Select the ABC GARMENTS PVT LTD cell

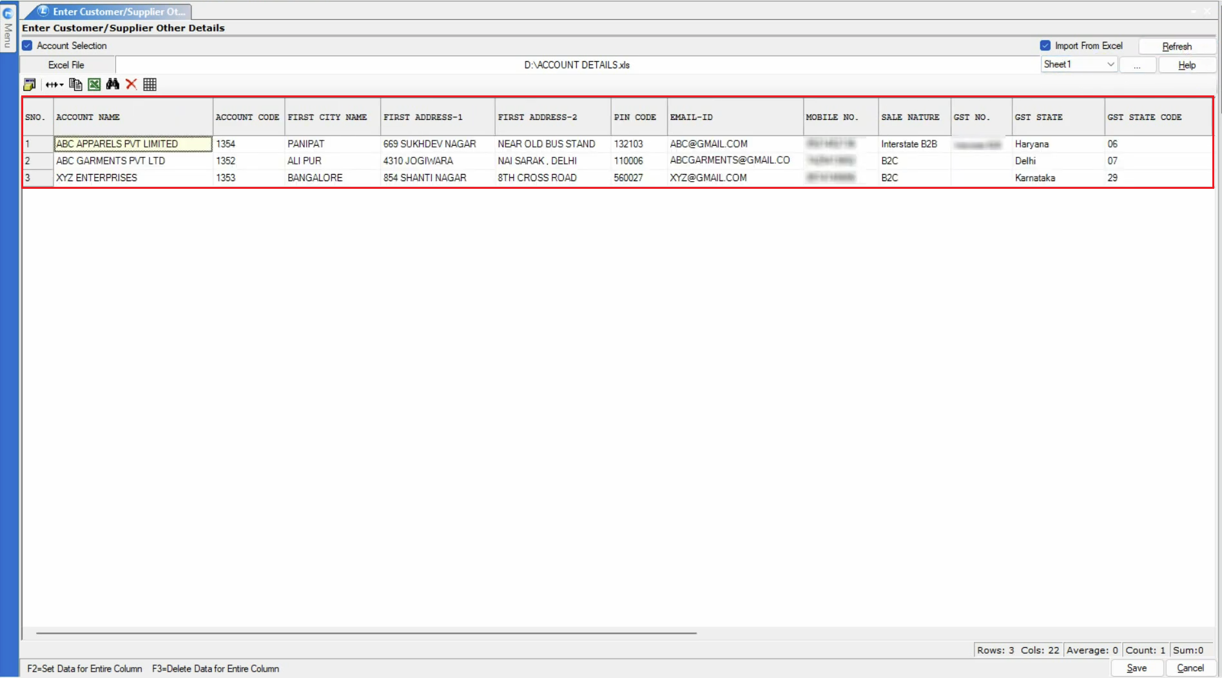pos(111,161)
